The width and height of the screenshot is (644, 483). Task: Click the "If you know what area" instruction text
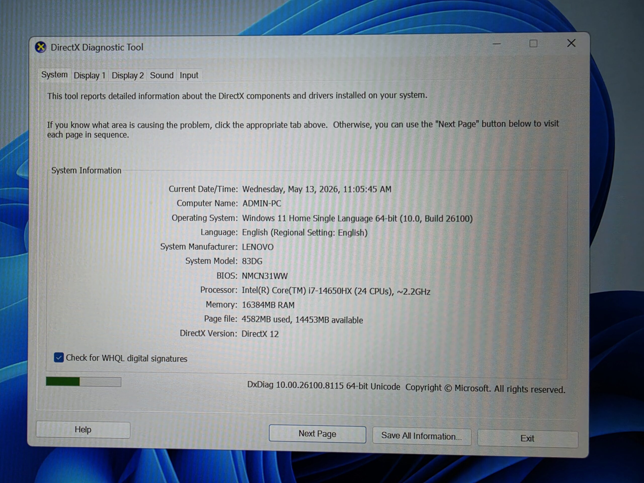[303, 129]
